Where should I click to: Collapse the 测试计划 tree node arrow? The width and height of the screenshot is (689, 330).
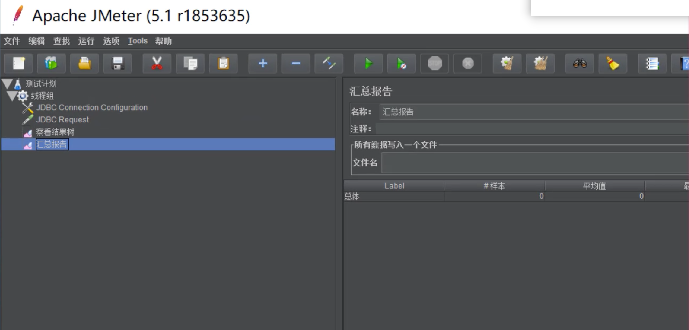point(7,84)
